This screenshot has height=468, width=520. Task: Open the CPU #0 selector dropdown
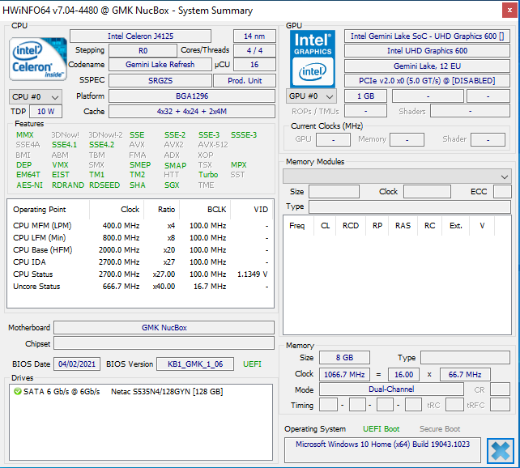tap(36, 97)
